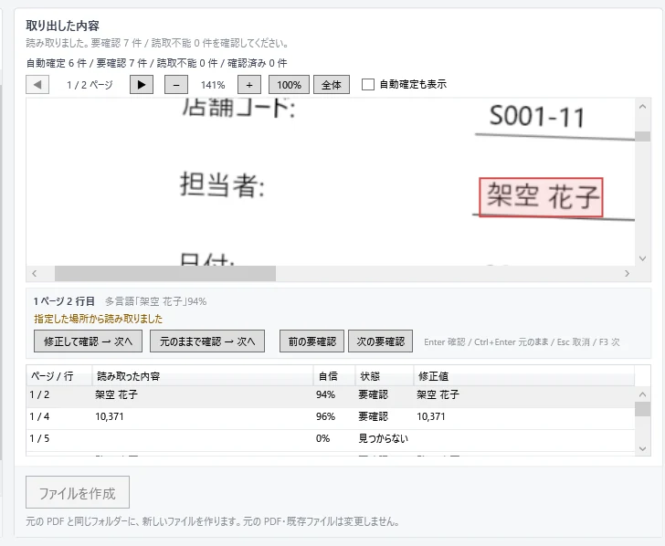Click 元のままで確認 → 次へ button
665x546 pixels.
pyautogui.click(x=207, y=341)
